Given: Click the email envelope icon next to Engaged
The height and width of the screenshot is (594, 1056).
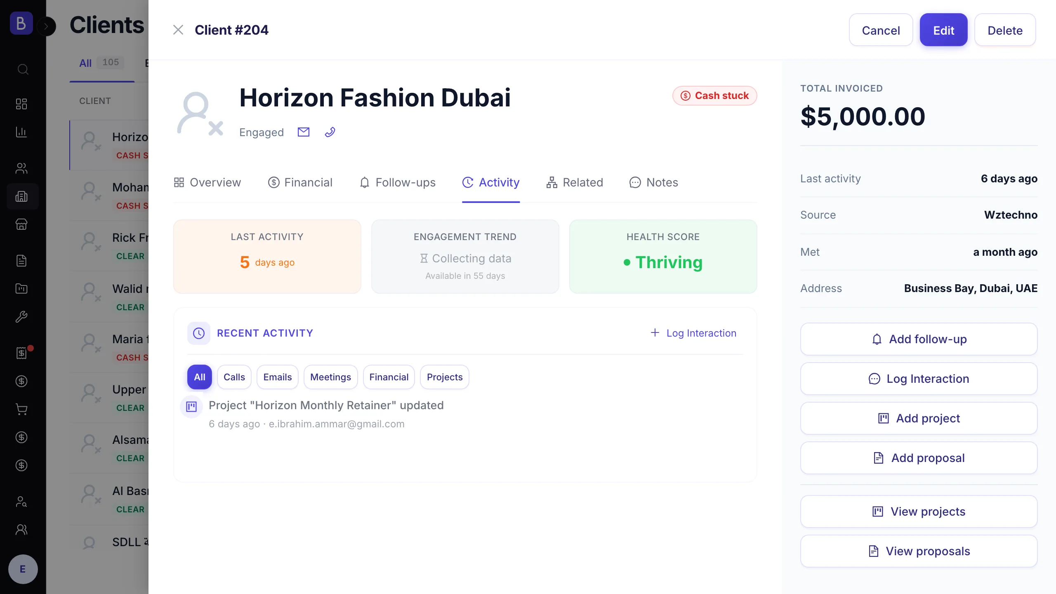Looking at the screenshot, I should tap(304, 132).
